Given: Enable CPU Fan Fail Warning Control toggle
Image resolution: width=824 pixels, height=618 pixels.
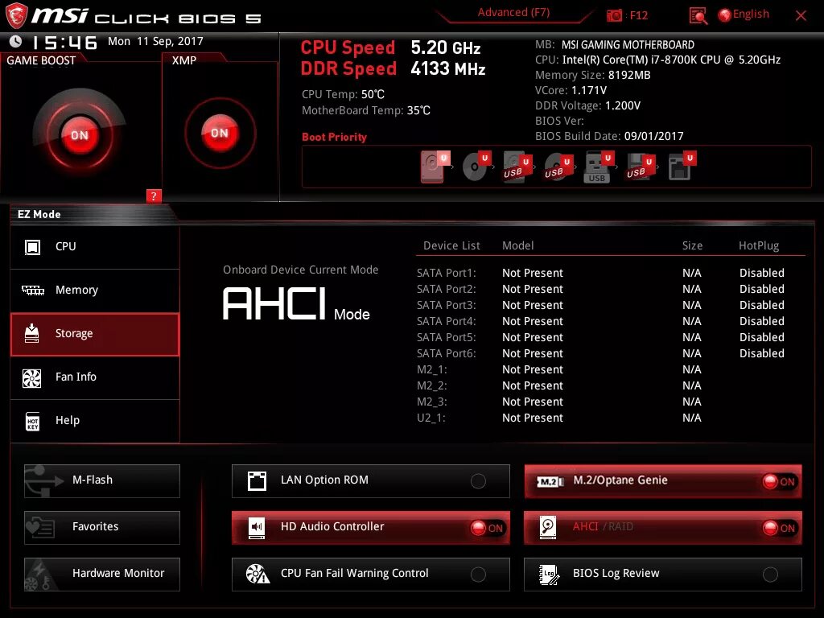Looking at the screenshot, I should click(x=478, y=575).
